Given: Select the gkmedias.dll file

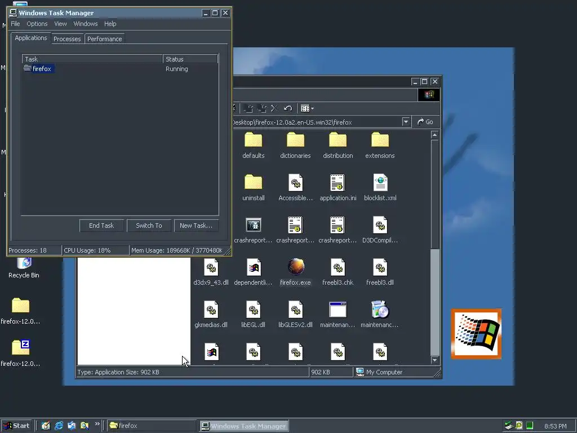Looking at the screenshot, I should coord(211,315).
